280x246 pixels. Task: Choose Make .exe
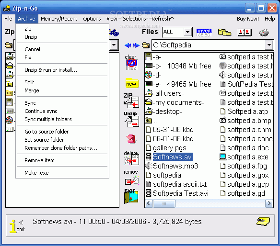62,173
